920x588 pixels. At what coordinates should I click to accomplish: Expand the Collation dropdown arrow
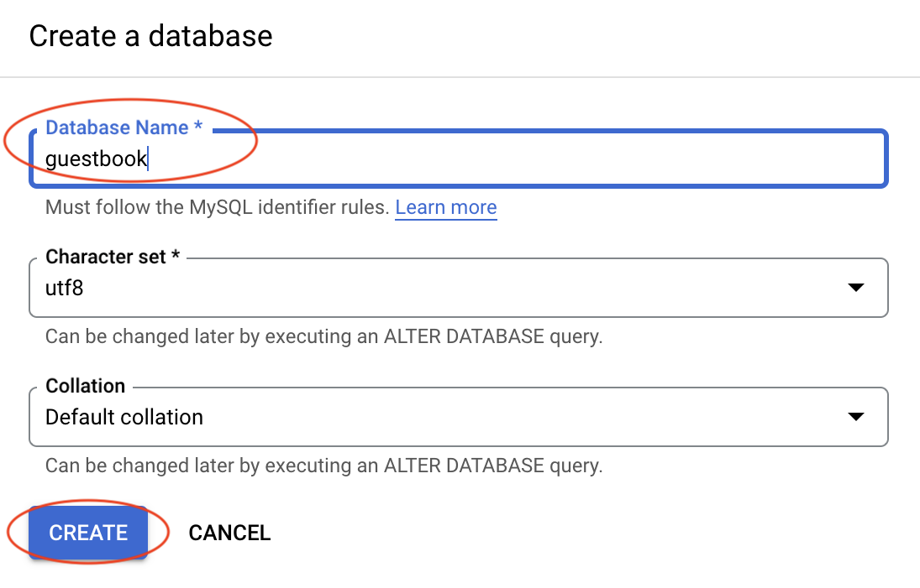855,417
